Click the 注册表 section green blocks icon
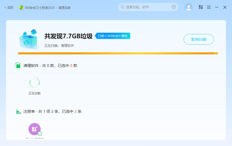The width and height of the screenshot is (232, 146). tap(18, 112)
